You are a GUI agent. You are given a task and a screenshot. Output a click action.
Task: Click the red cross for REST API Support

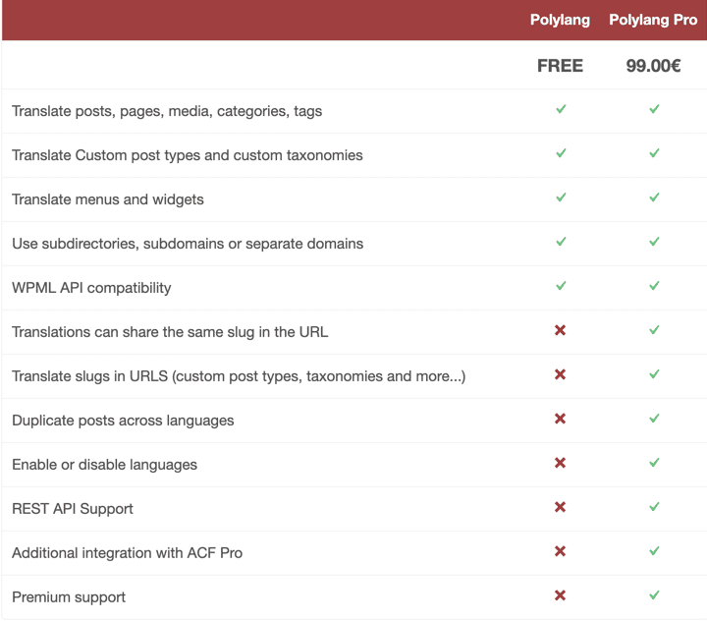[561, 507]
